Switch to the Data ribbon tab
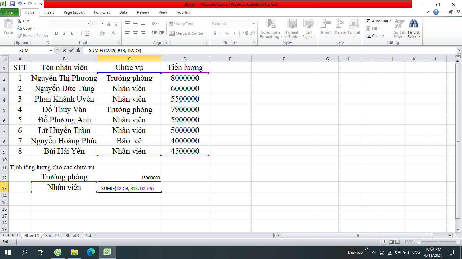Screen dimensions: 462x259 [x=123, y=12]
